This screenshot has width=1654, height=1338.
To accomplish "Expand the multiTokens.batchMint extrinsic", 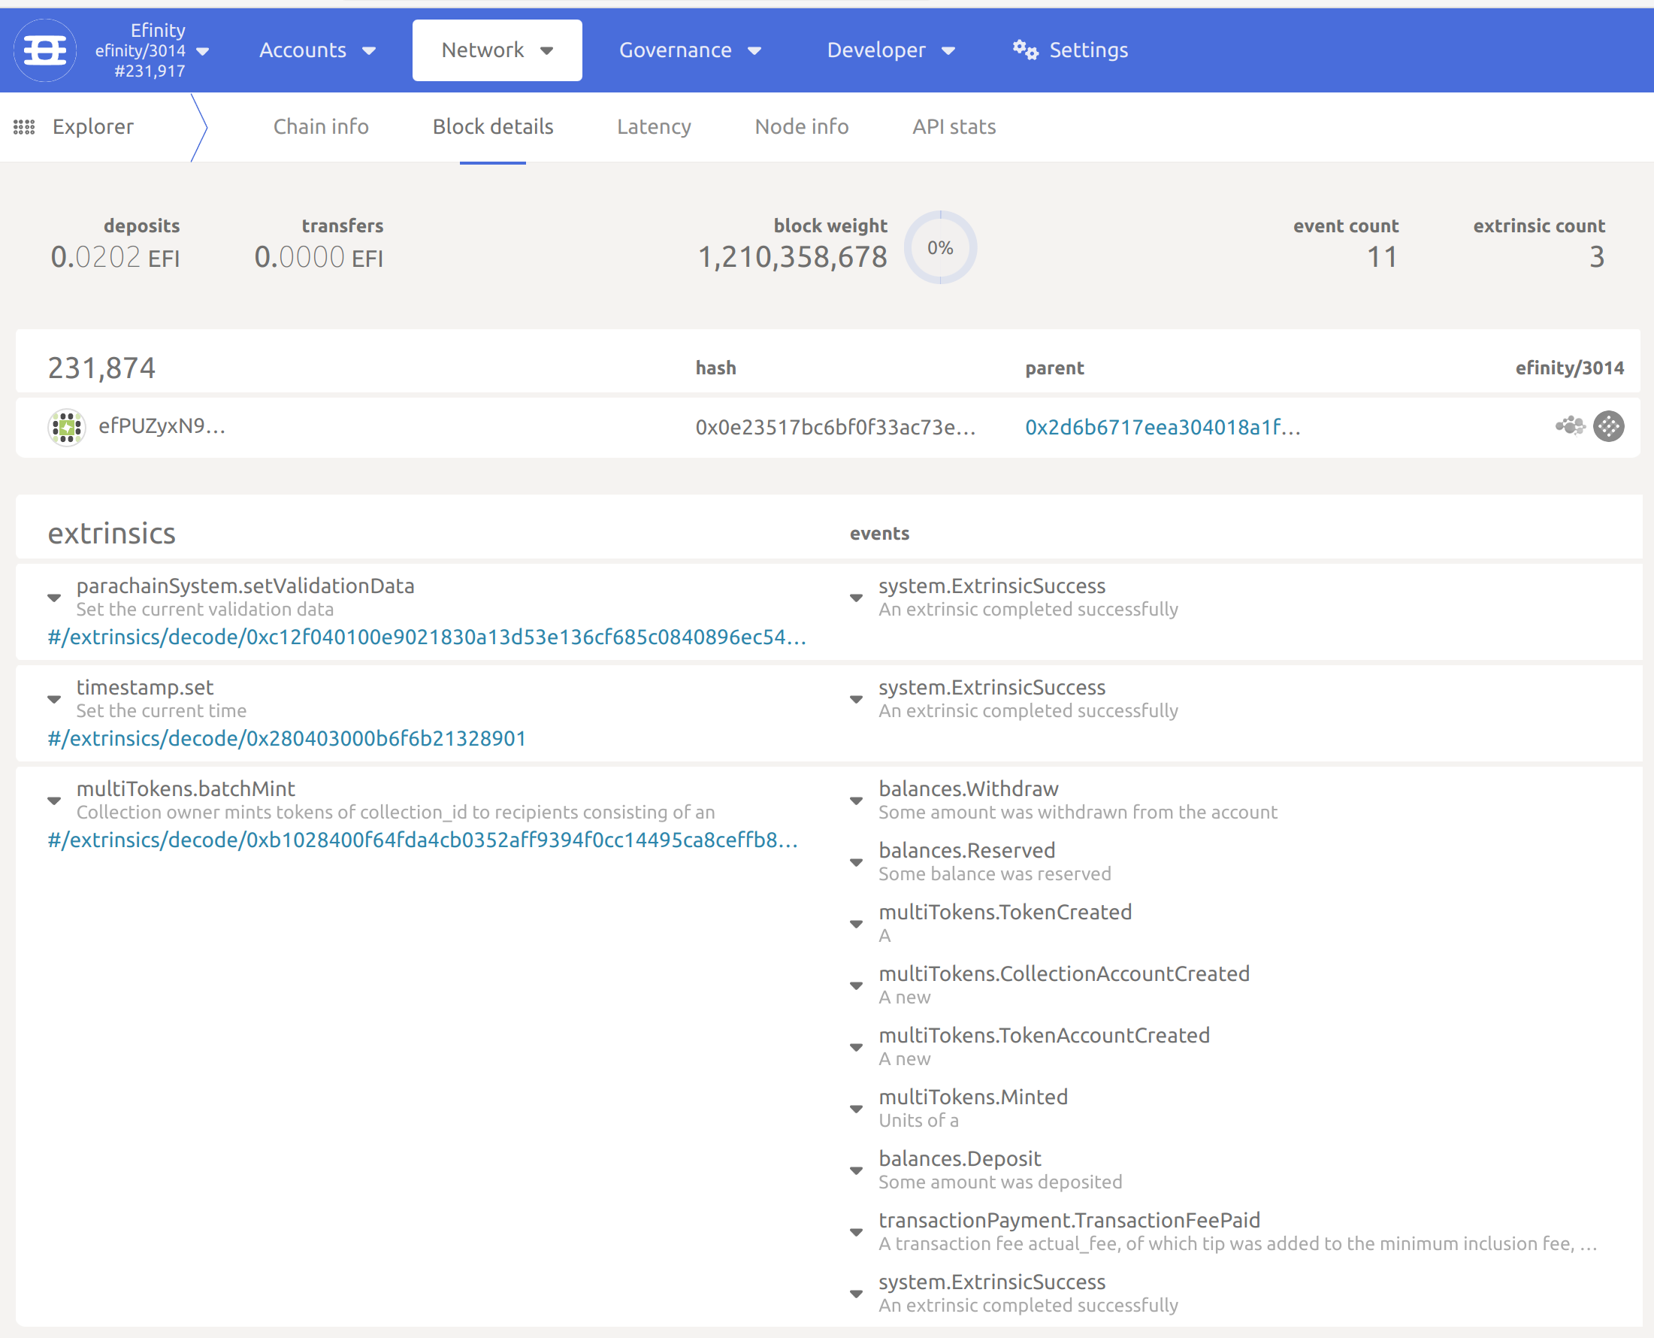I will 54,801.
